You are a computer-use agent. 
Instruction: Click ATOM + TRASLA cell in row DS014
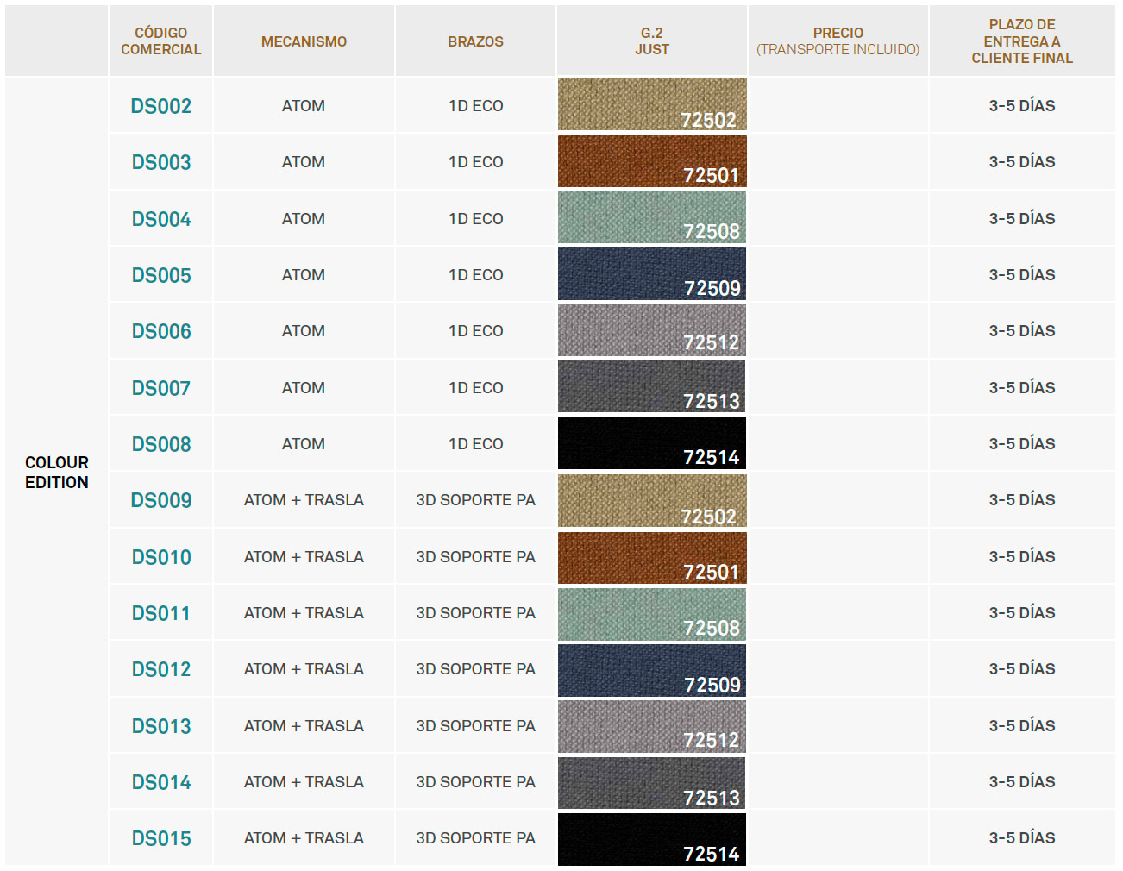(304, 782)
